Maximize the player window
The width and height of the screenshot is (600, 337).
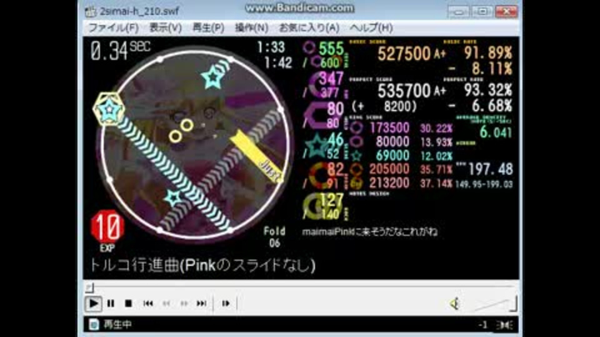tap(482, 12)
